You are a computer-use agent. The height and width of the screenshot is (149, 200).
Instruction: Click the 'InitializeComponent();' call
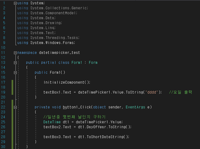tap(67, 82)
